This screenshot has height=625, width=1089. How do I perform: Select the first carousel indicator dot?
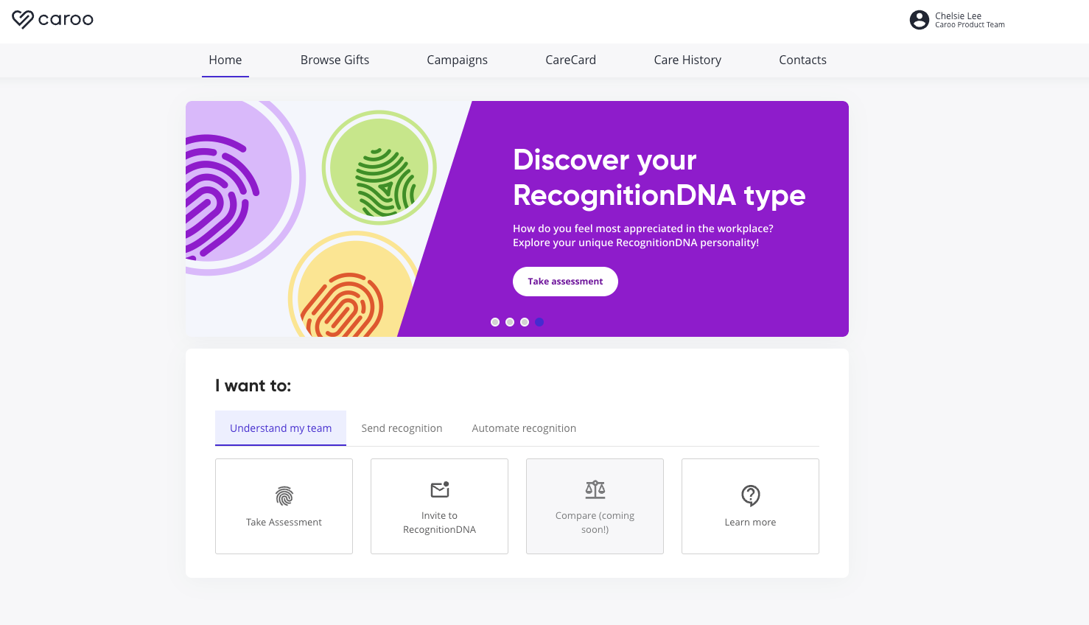[x=495, y=322]
